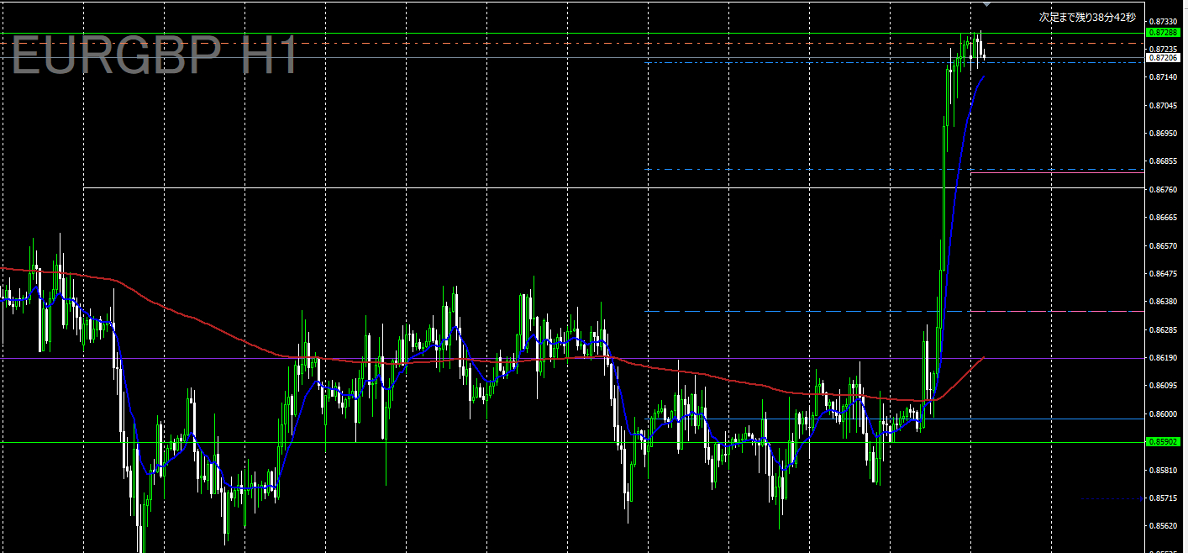
Task: Click the 0.86095 price scale label
Action: (1164, 386)
